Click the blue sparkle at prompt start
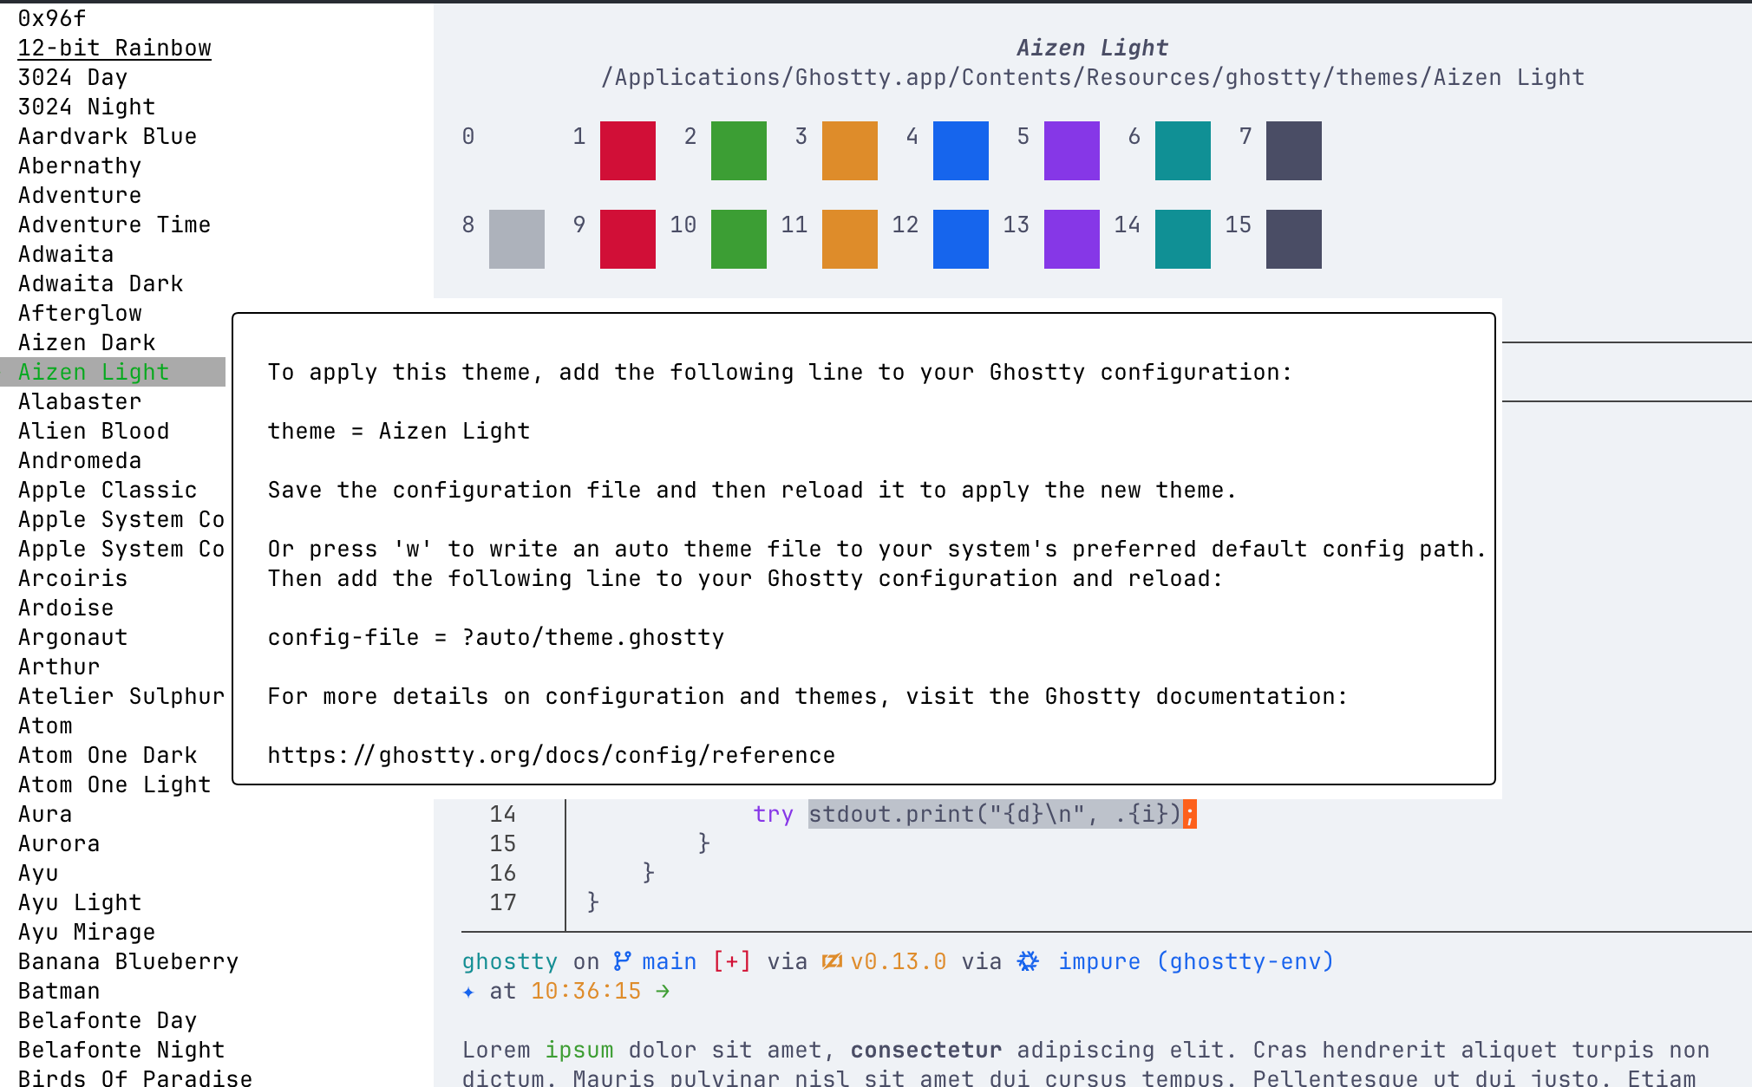The height and width of the screenshot is (1087, 1752). [x=468, y=992]
